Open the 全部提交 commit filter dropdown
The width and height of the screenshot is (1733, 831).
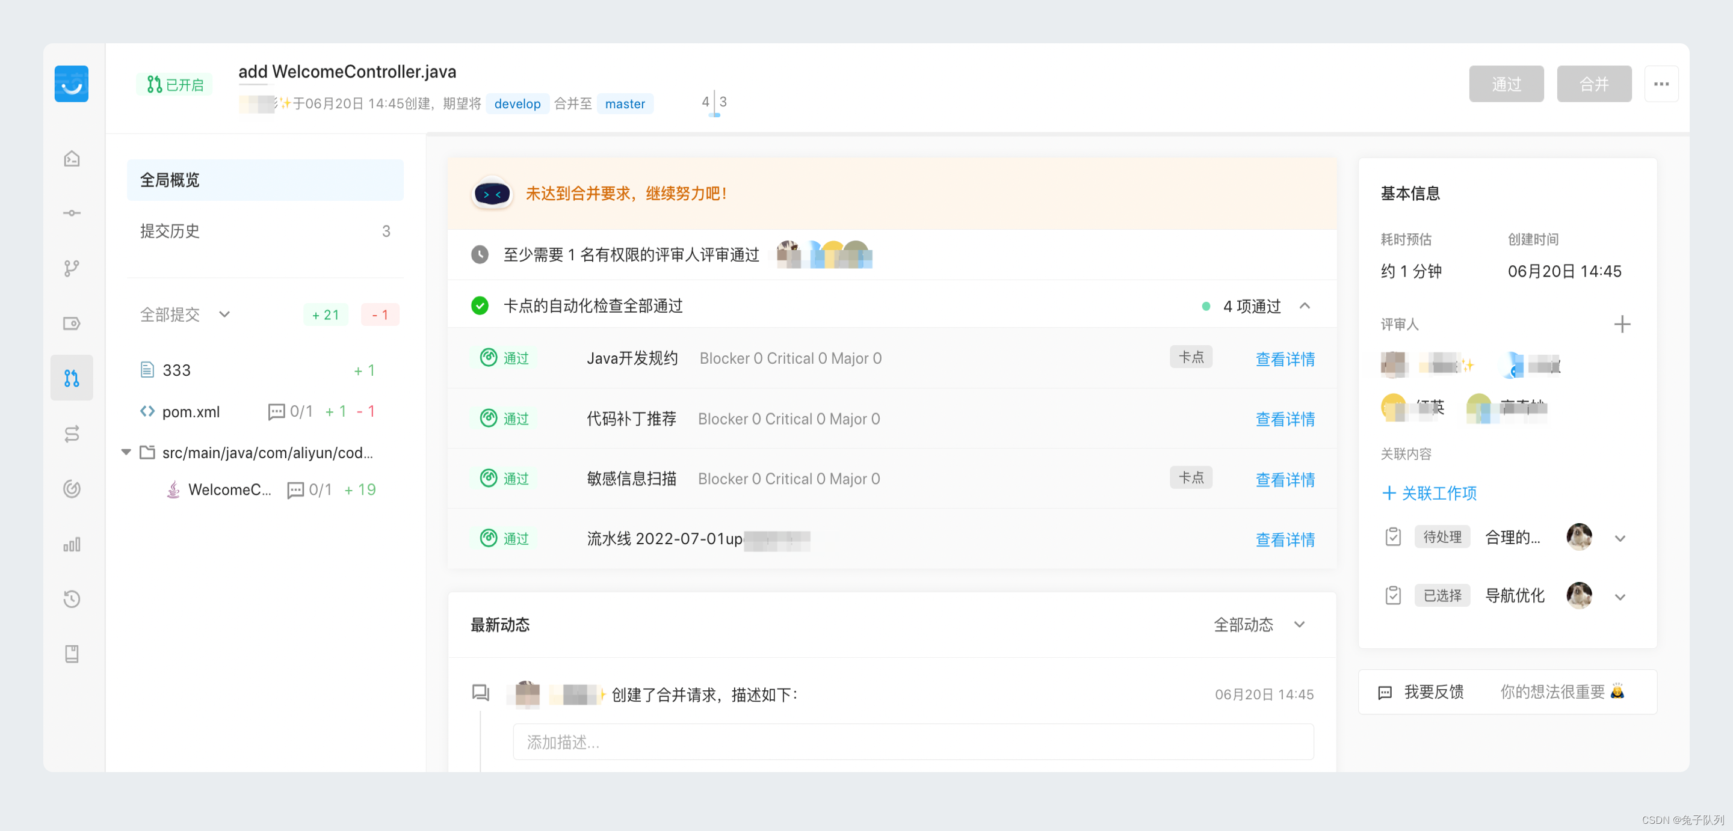point(185,314)
